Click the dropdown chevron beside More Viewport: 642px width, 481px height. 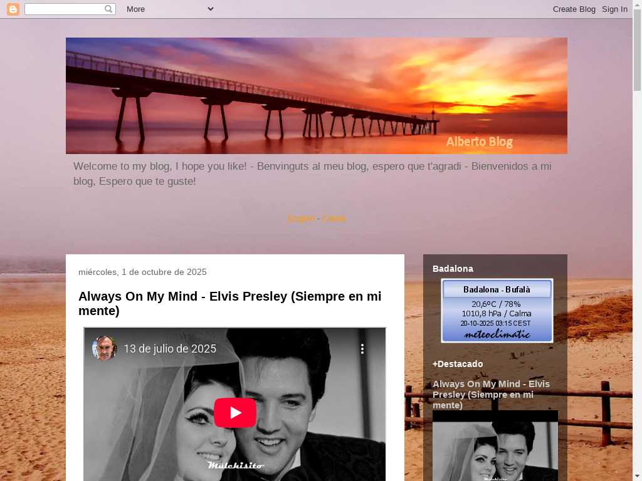[x=211, y=9]
